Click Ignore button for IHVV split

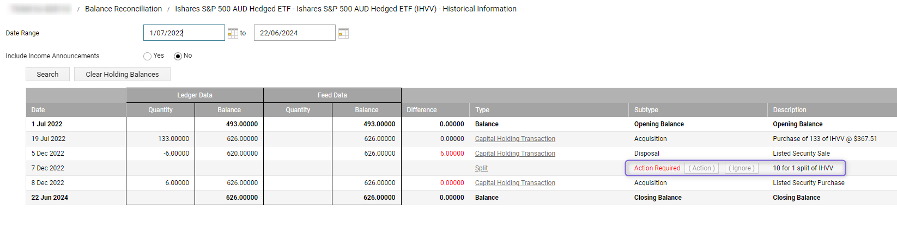pyautogui.click(x=742, y=168)
